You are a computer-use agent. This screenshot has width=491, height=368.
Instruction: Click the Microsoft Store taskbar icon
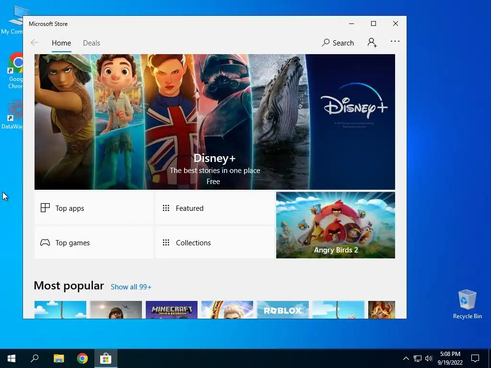(106, 358)
